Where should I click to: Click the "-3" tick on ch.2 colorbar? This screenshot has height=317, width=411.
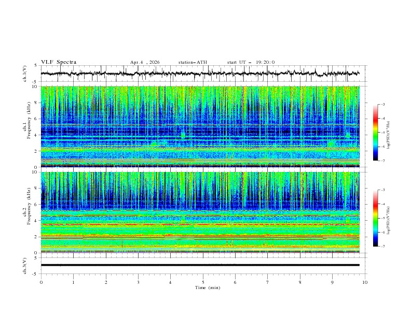point(382,190)
